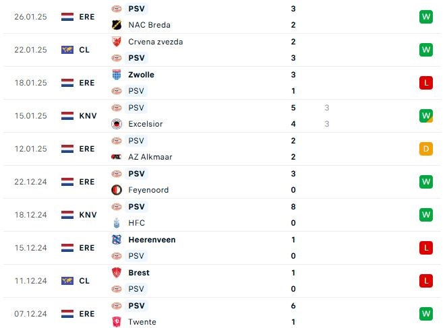Open the red L badge for Zwolle match

[426, 83]
